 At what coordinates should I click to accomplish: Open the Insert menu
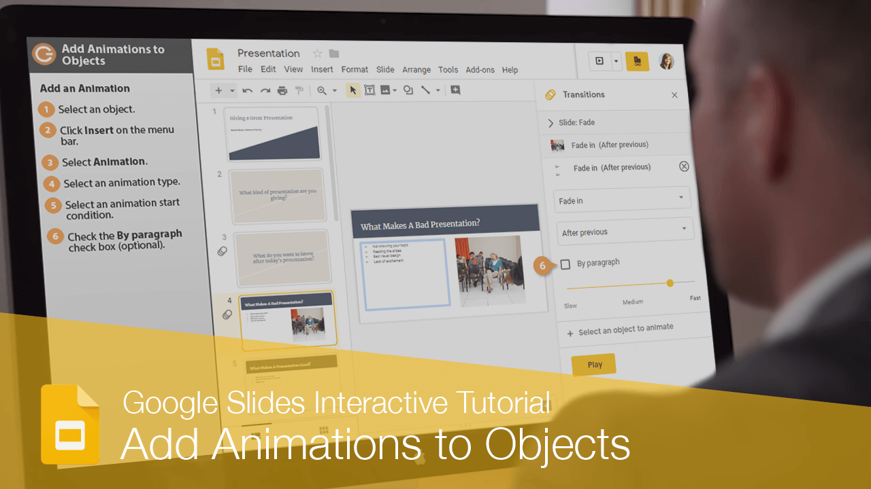pyautogui.click(x=322, y=69)
